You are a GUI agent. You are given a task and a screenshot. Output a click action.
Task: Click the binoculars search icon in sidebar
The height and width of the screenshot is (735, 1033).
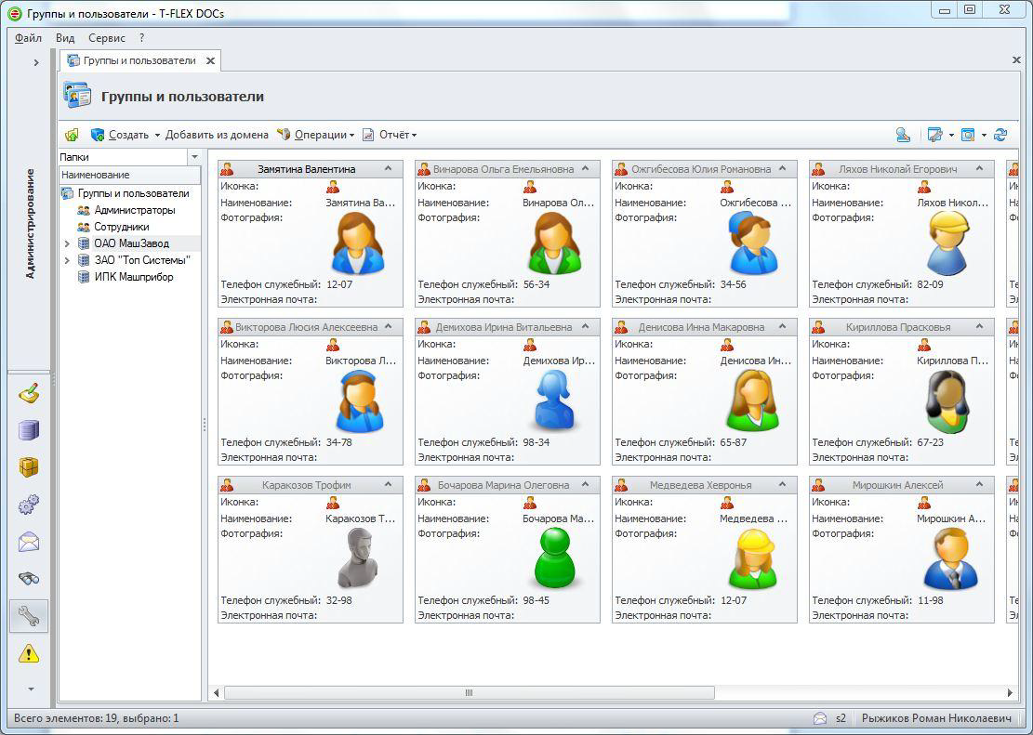pyautogui.click(x=29, y=578)
